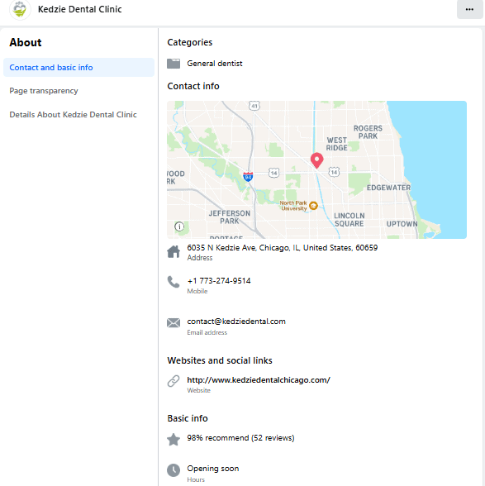Image resolution: width=485 pixels, height=486 pixels.
Task: Click the ROGERS PARK label on map
Action: (368, 132)
